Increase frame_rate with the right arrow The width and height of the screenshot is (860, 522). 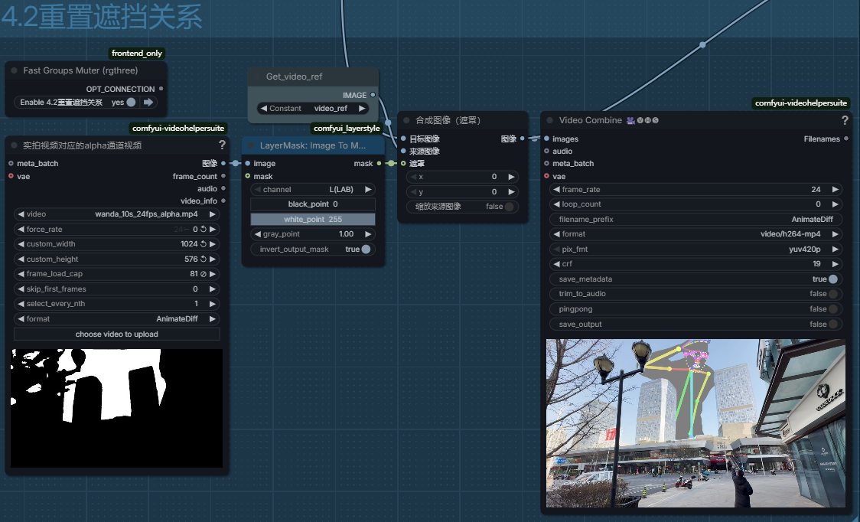click(836, 189)
